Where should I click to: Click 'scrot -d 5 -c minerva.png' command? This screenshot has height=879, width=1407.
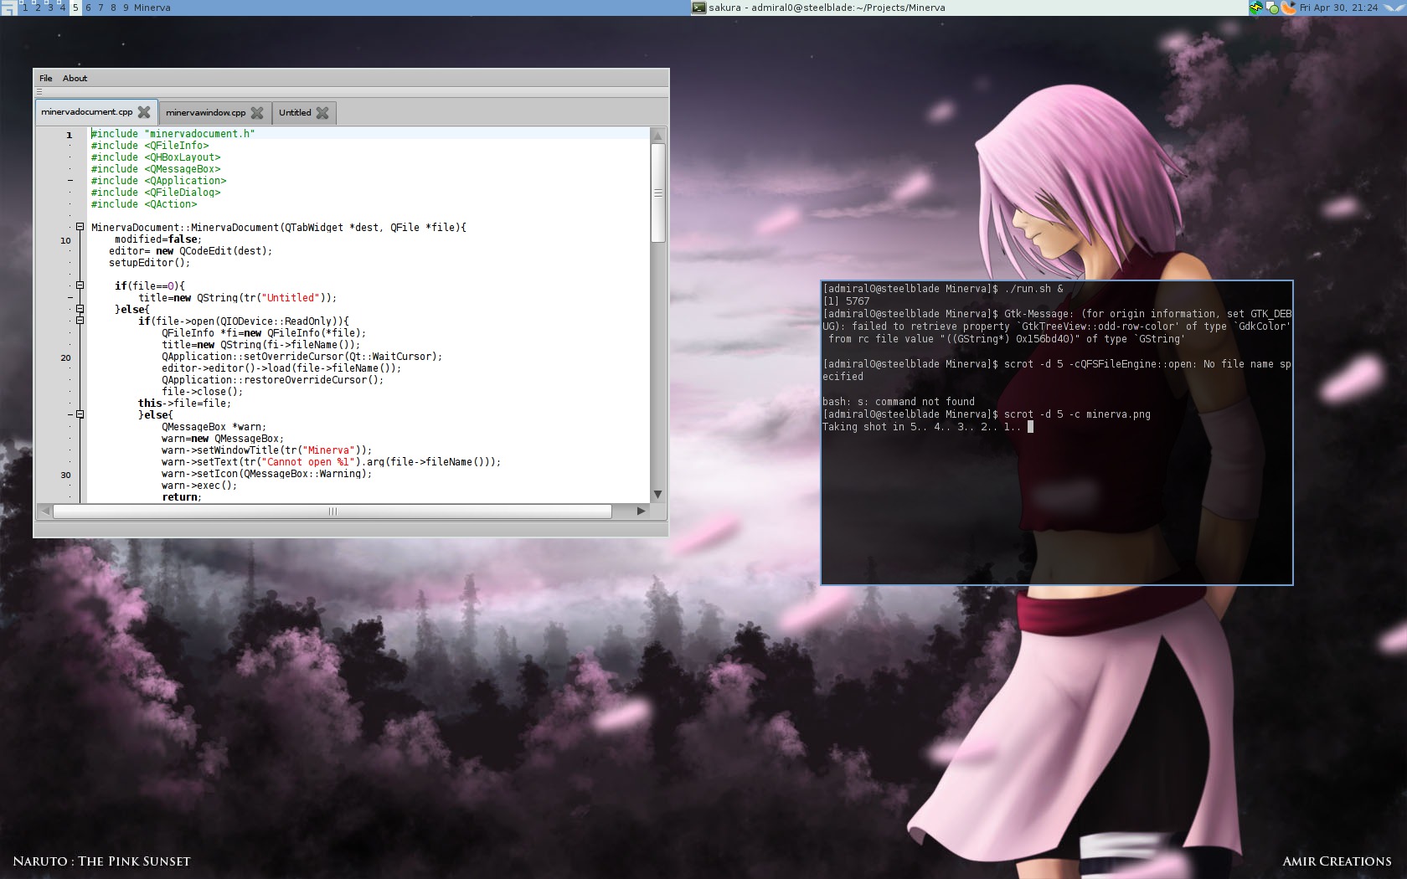tap(1077, 414)
